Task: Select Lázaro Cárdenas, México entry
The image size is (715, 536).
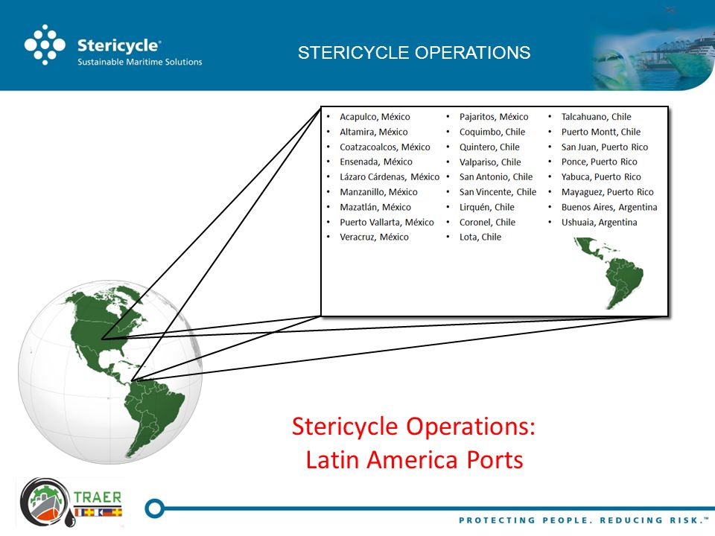Action: (390, 177)
